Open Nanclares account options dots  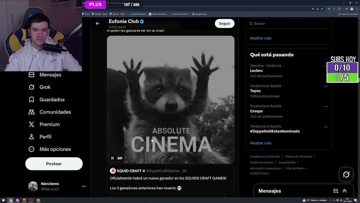tap(84, 186)
